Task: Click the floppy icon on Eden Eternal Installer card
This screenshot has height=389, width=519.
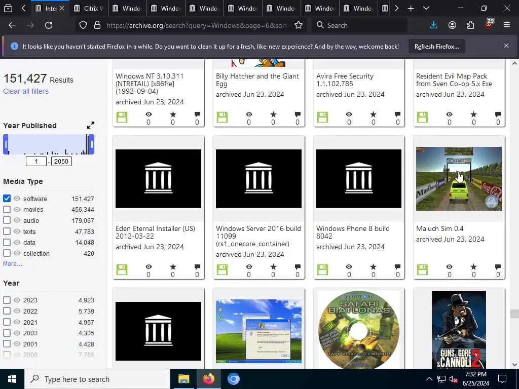Action: (122, 270)
